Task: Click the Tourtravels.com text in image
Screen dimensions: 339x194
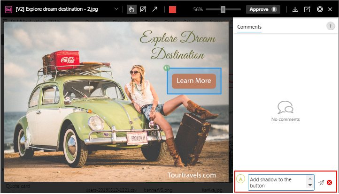Action: 192,175
